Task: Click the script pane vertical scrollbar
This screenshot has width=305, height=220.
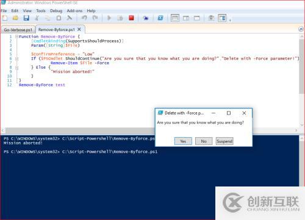Action: [301, 67]
